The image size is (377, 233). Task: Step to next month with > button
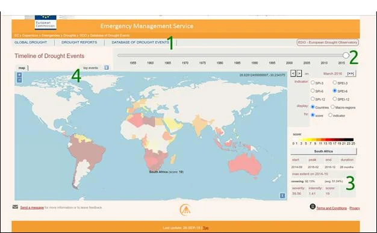pyautogui.click(x=299, y=73)
